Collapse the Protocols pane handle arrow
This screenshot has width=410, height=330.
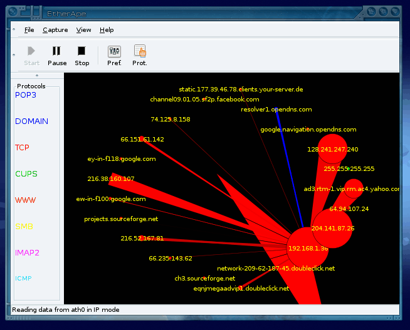point(37,76)
